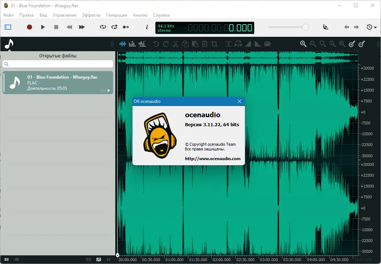This screenshot has height=264, width=381.
Task: Click the Fast Forward button
Action: (x=82, y=27)
